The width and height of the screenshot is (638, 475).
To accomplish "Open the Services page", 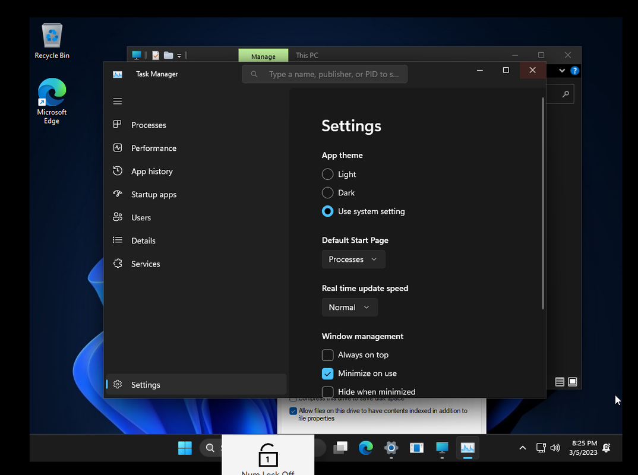I will click(196, 264).
